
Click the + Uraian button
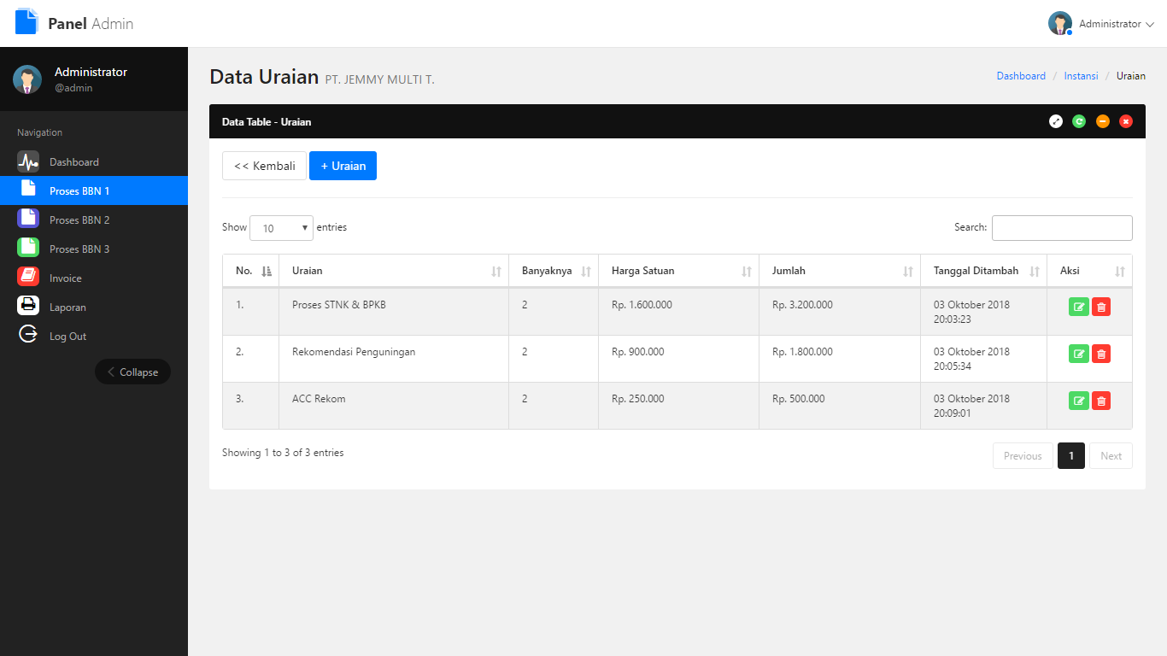coord(343,166)
